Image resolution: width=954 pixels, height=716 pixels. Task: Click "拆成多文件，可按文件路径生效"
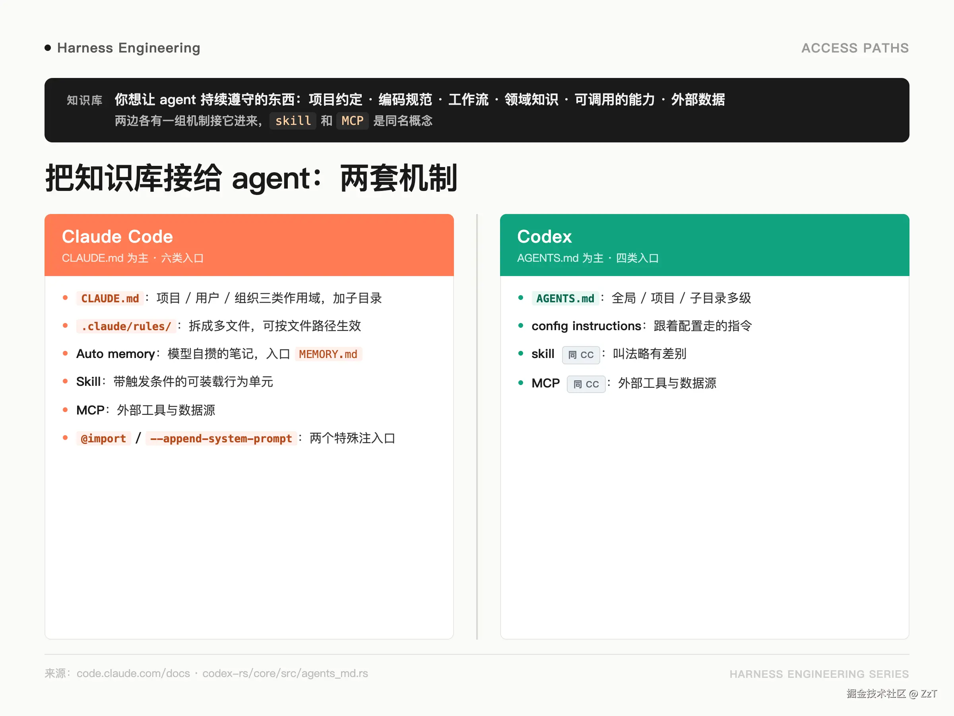pos(275,326)
